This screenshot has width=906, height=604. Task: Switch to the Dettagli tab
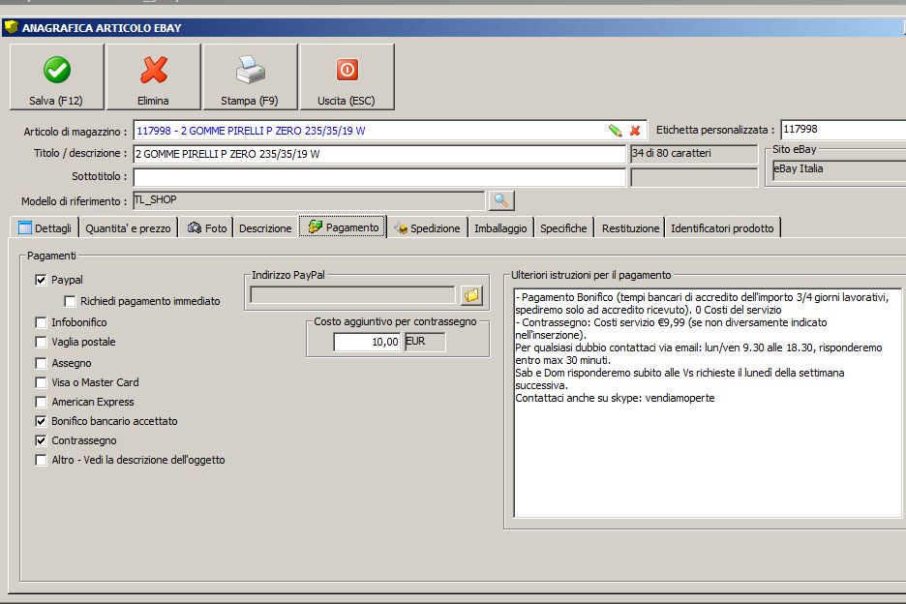point(45,227)
